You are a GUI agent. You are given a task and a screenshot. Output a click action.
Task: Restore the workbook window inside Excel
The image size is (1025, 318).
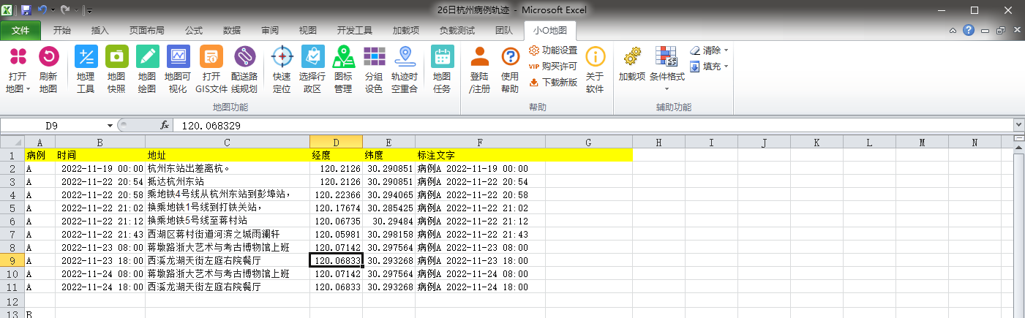point(1000,30)
